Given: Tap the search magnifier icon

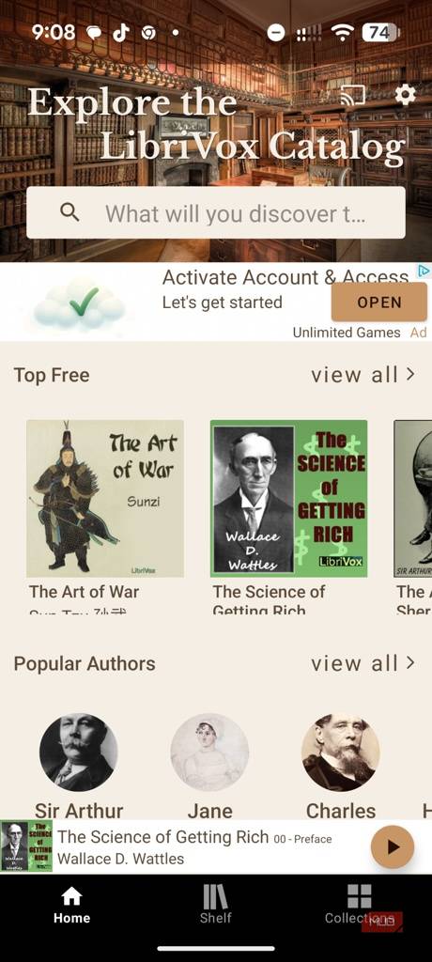Looking at the screenshot, I should (69, 212).
